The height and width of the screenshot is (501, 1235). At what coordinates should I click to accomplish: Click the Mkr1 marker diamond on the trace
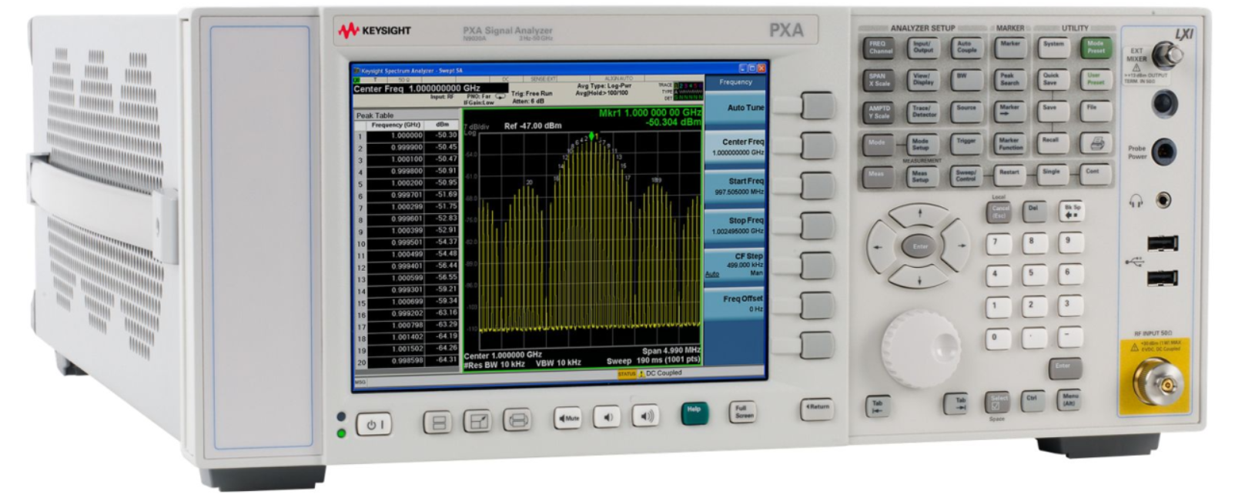pos(591,136)
